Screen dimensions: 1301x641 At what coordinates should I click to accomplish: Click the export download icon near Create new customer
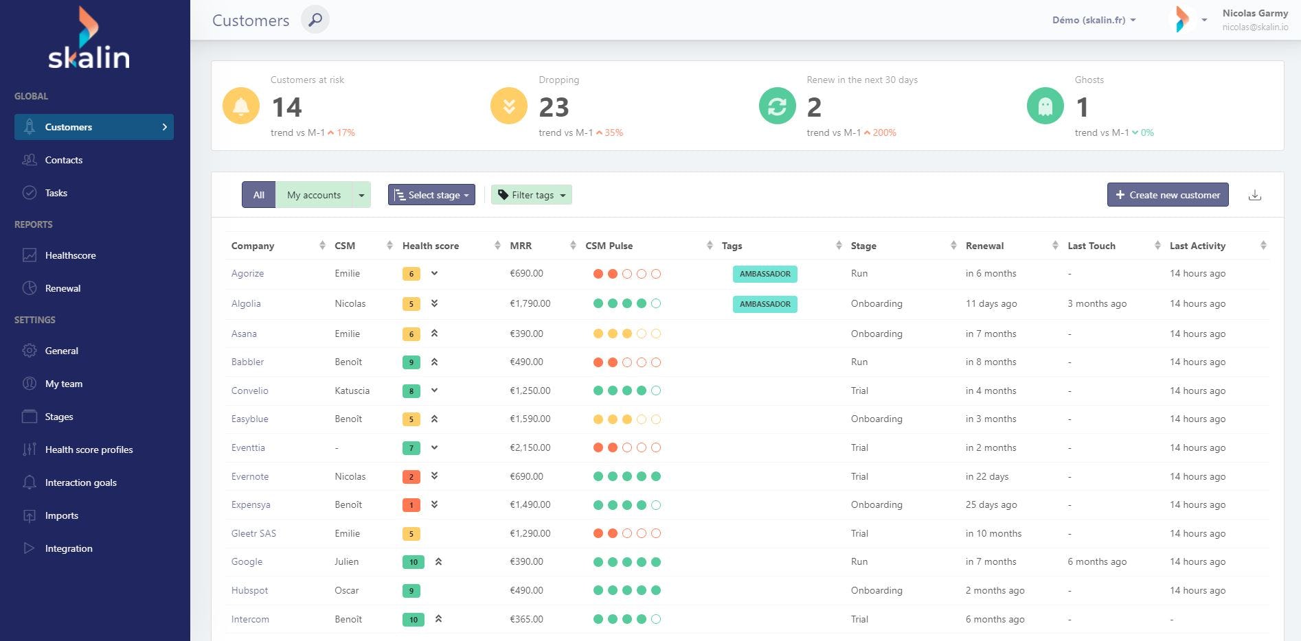1255,194
